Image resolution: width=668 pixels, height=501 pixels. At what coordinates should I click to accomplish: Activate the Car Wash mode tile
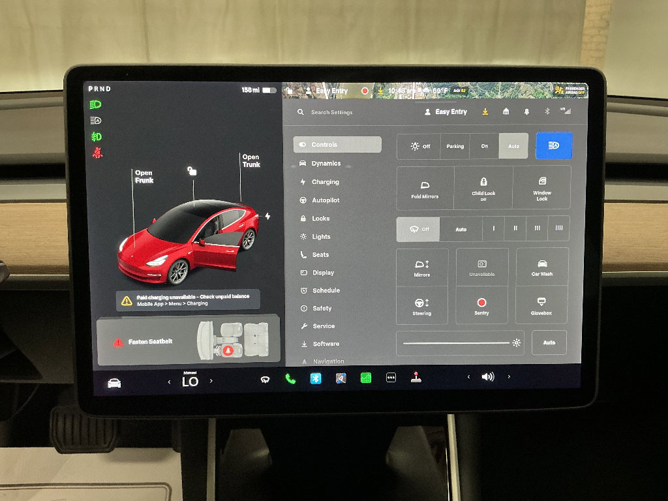coord(542,267)
